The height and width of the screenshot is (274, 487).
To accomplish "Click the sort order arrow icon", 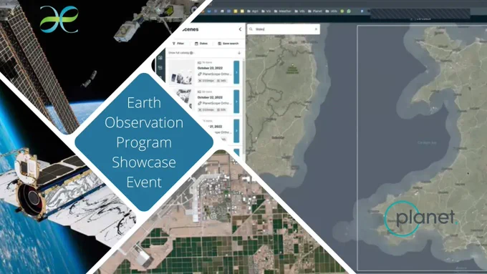I will 239,53.
